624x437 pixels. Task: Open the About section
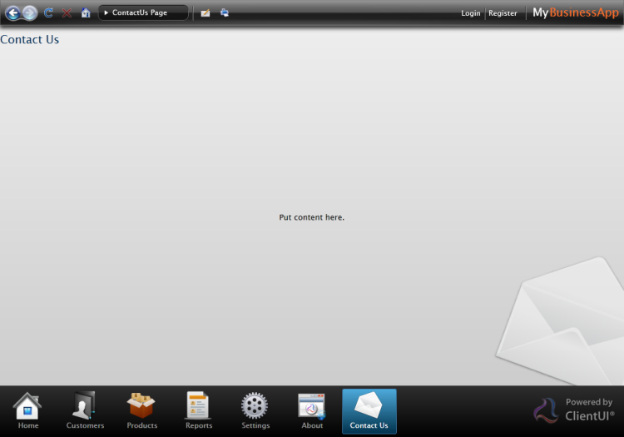312,410
